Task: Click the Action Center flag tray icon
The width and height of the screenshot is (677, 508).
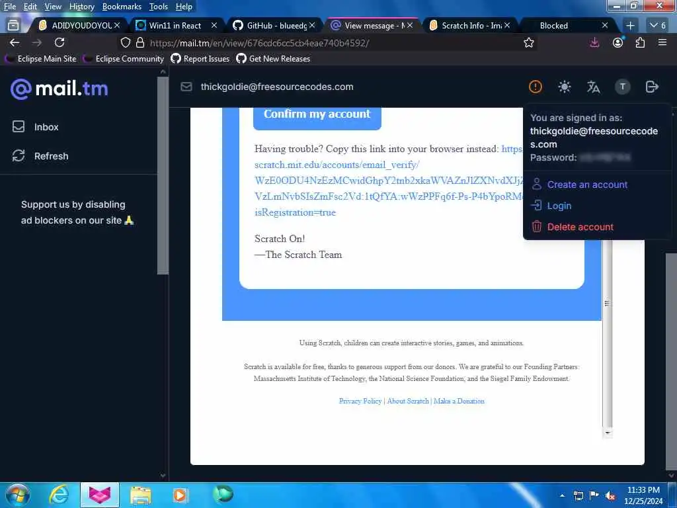Action: 594,495
